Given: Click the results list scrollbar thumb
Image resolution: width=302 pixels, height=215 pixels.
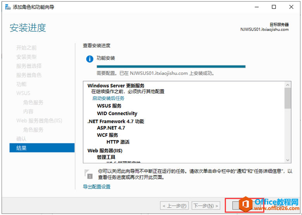Looking at the screenshot, I should click(x=288, y=98).
